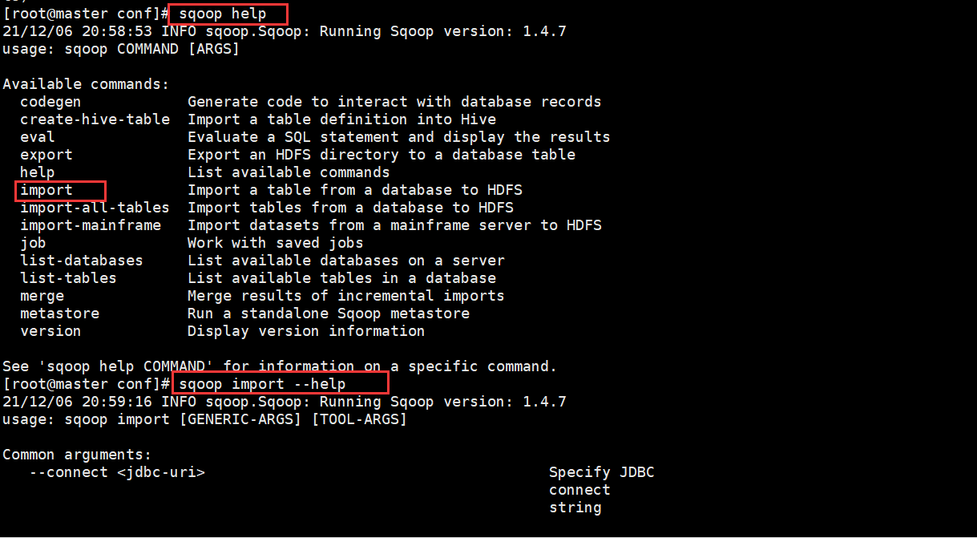
Task: Click 'help' in the available commands list
Action: pos(38,172)
